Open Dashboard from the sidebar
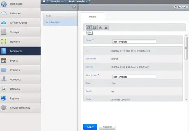The image size is (189, 131). (x=20, y=4)
